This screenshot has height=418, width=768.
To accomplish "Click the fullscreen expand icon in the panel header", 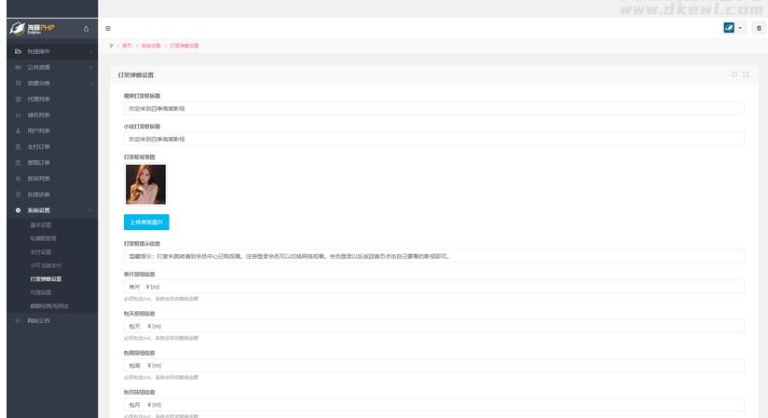I will [x=746, y=74].
